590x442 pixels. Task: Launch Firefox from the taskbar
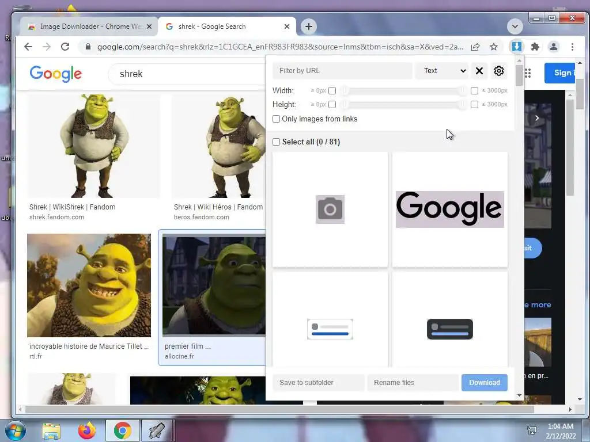point(86,430)
